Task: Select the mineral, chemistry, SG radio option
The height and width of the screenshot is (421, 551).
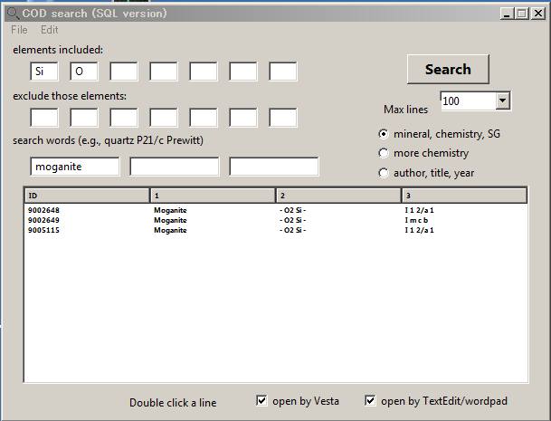Action: [x=384, y=134]
